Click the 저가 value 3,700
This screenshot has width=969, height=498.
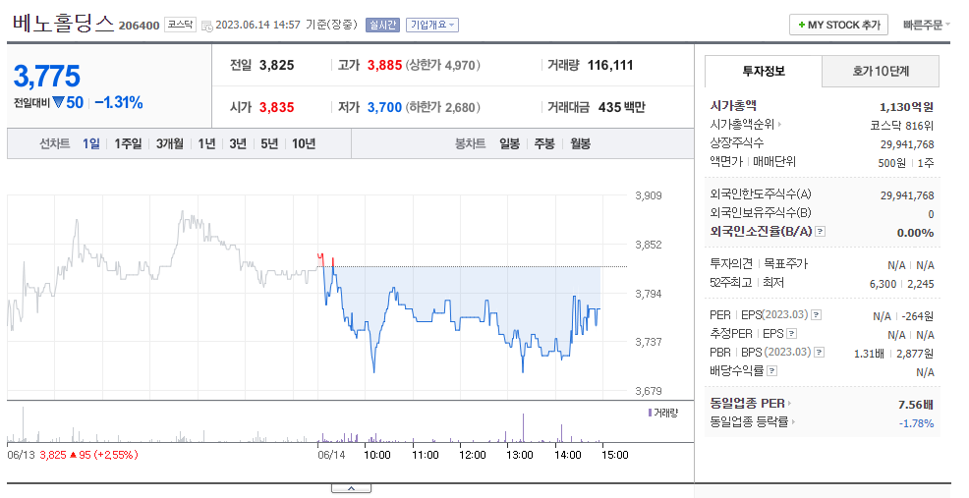[x=384, y=107]
